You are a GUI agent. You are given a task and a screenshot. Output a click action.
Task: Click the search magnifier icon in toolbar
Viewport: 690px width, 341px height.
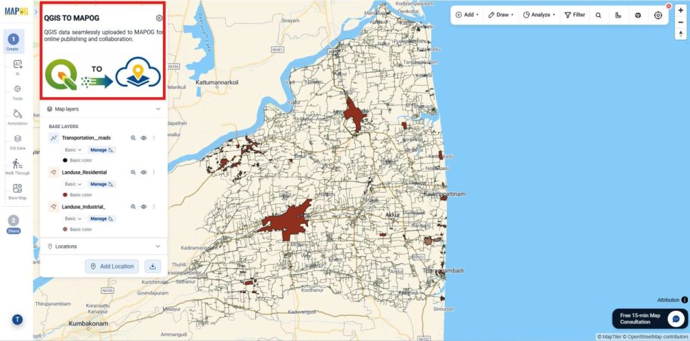click(598, 15)
